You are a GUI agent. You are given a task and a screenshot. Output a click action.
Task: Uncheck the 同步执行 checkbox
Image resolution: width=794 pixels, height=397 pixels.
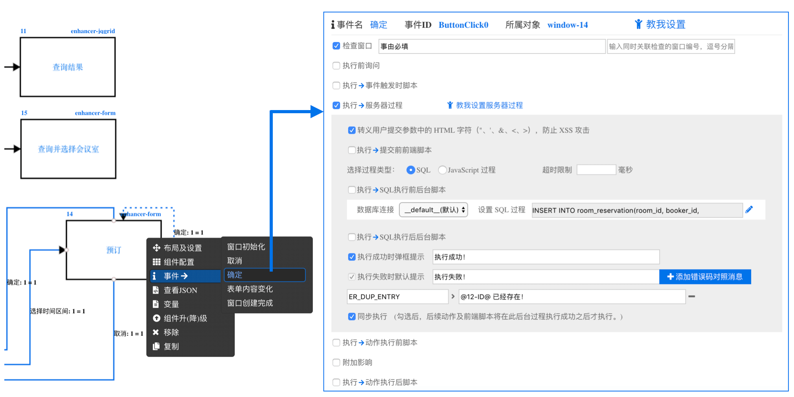point(352,316)
